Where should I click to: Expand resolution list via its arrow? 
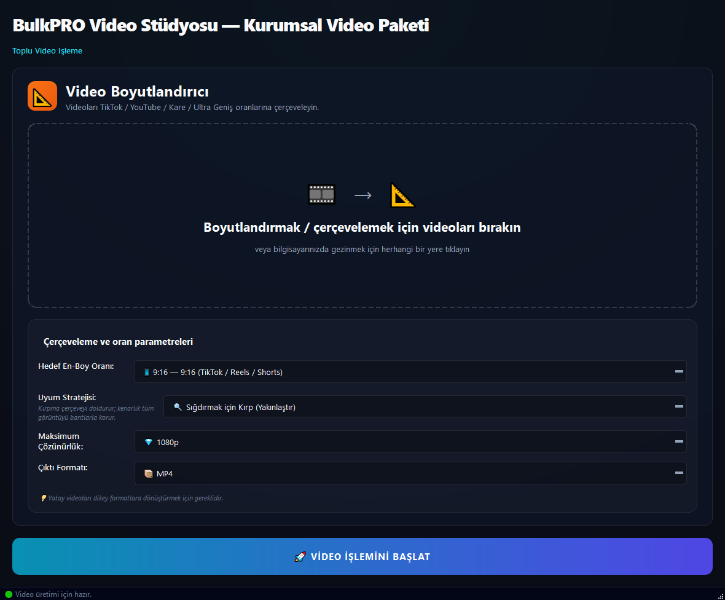tap(679, 442)
